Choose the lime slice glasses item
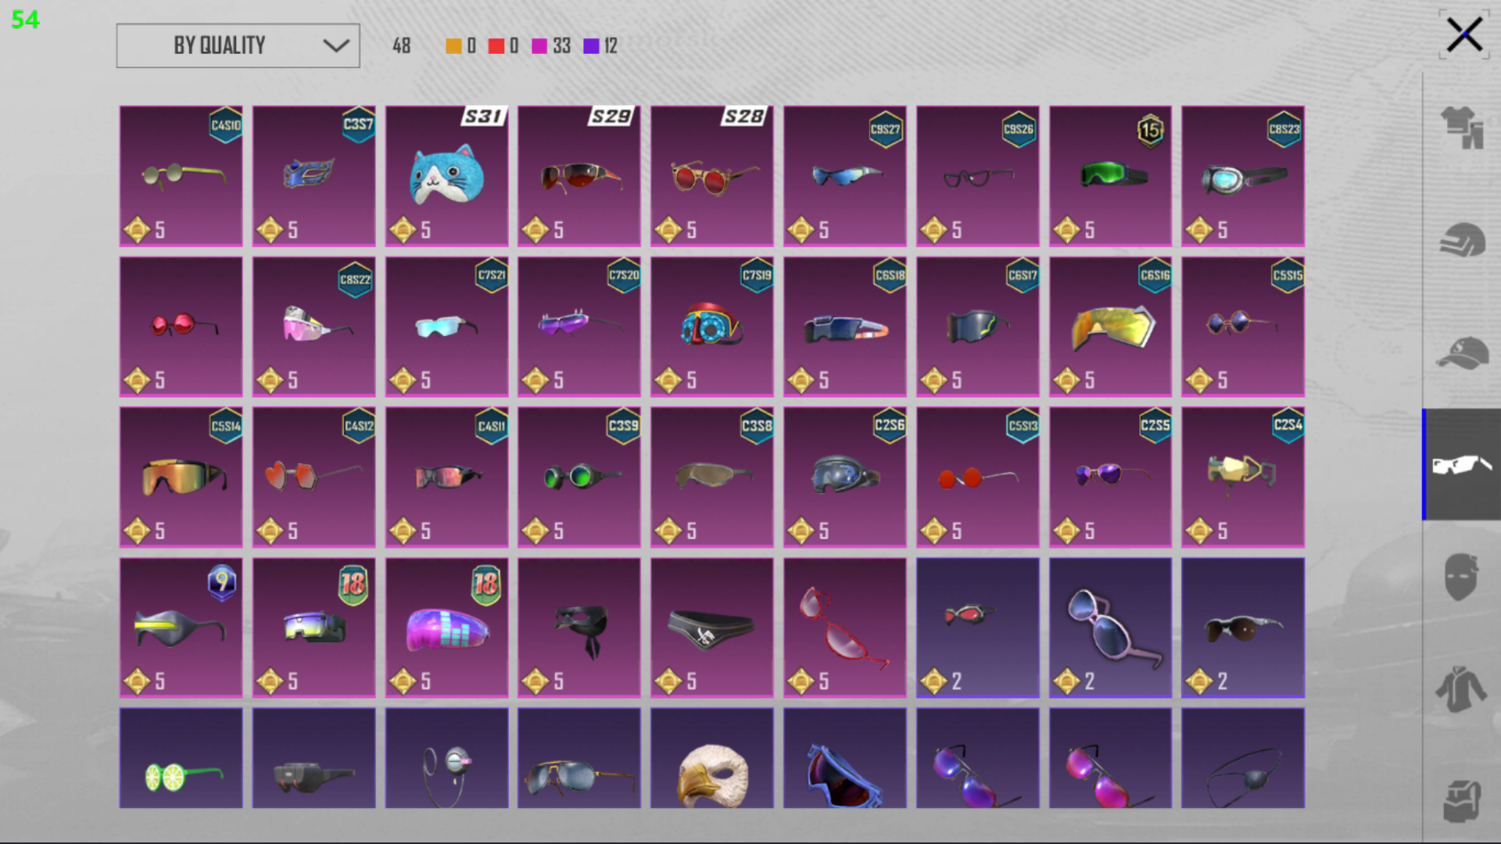 181,758
